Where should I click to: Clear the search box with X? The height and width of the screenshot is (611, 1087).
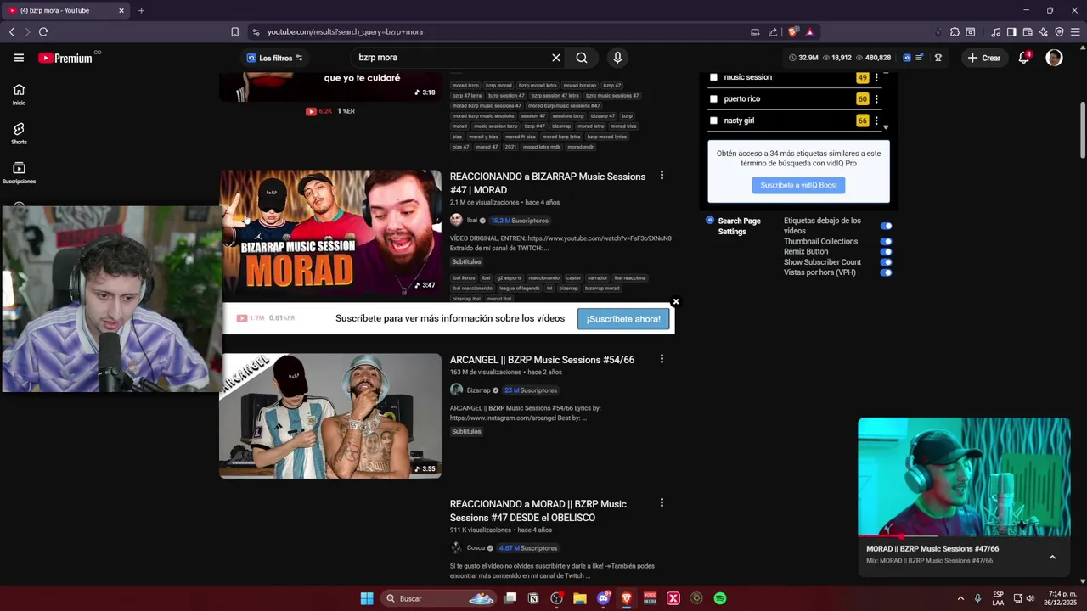tap(556, 58)
